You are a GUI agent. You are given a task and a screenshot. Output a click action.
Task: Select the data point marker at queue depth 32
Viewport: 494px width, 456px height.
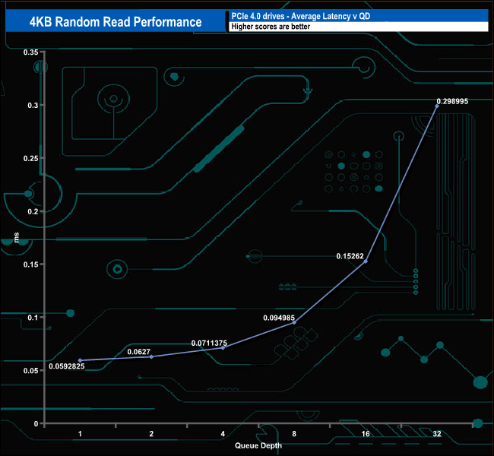click(437, 106)
